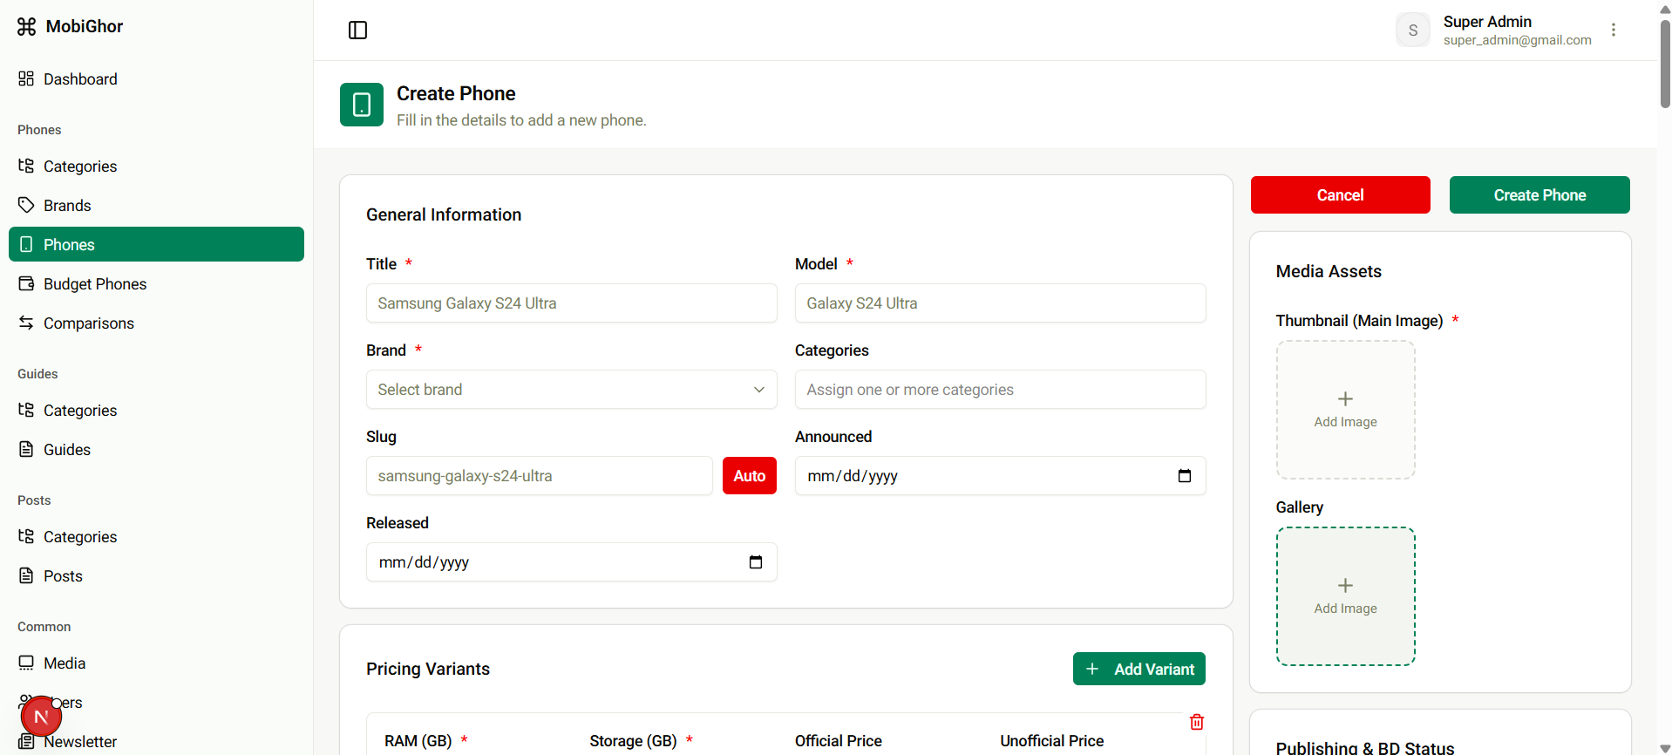Open Brands in the sidebar

click(67, 206)
